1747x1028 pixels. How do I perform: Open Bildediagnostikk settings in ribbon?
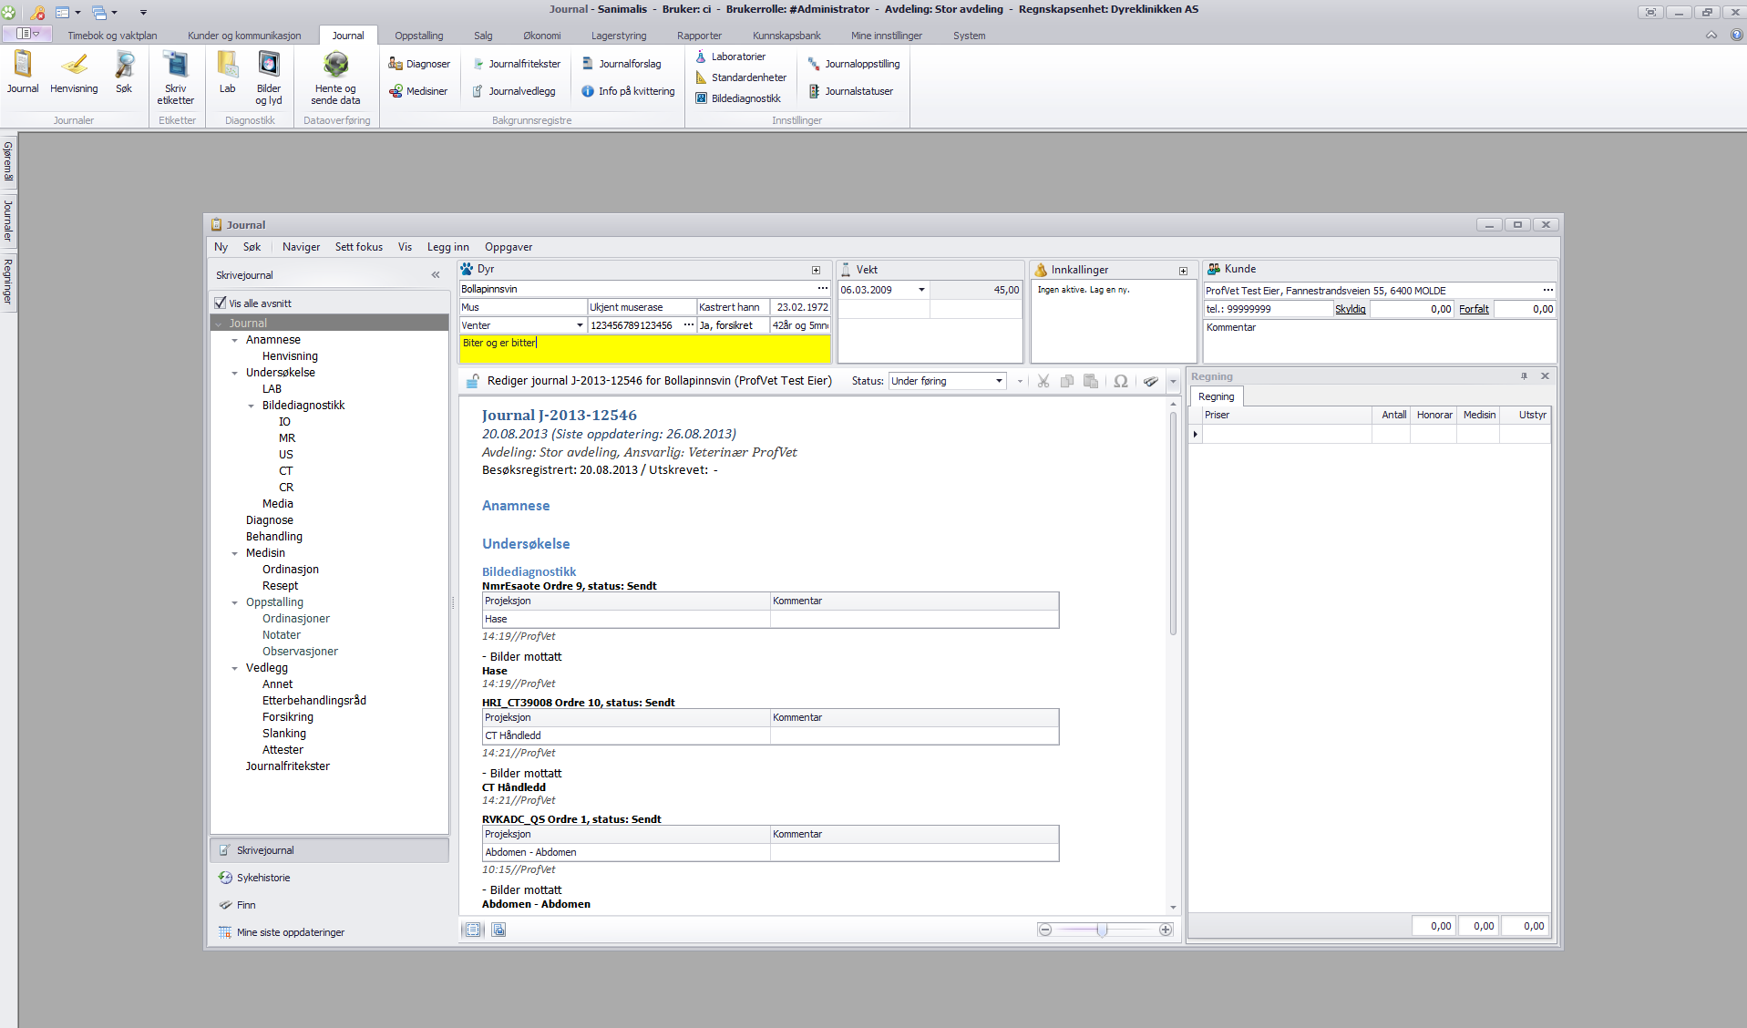pos(737,98)
